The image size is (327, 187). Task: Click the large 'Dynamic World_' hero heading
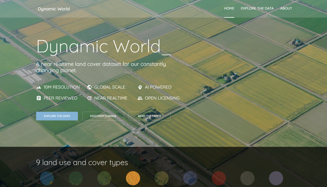(104, 47)
